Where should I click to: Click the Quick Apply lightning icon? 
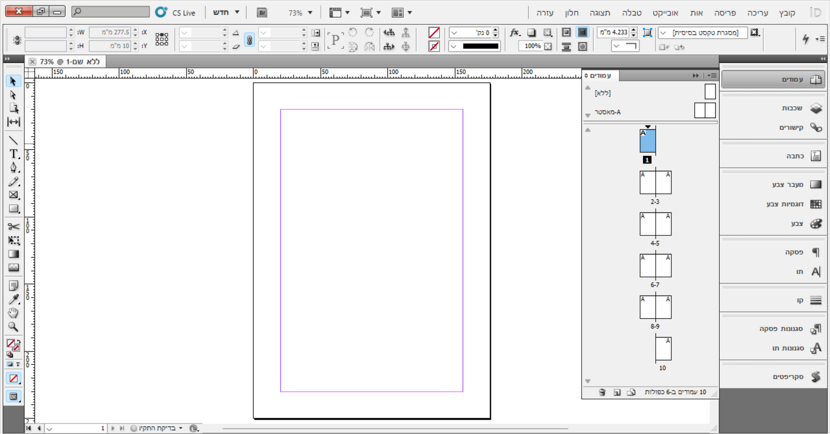coord(805,39)
